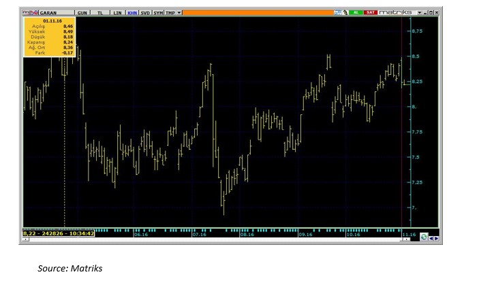Click the Düşük value 8,18
Viewport: 479px width, 281px height.
click(x=68, y=37)
